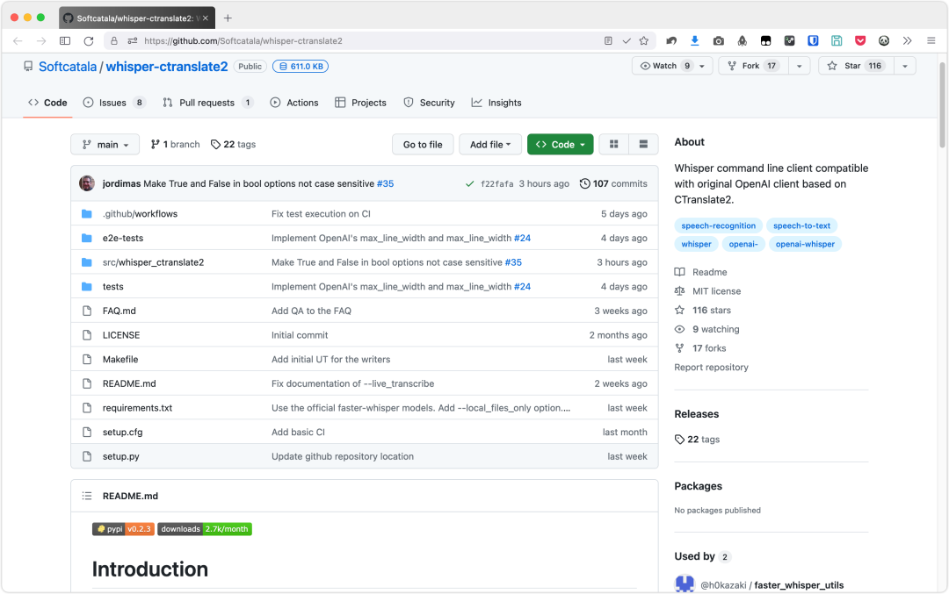949x594 pixels.
Task: Open the README outline list icon
Action: click(x=87, y=496)
